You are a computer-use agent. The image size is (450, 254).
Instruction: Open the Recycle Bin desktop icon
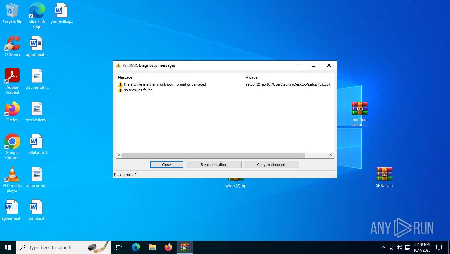click(x=12, y=14)
